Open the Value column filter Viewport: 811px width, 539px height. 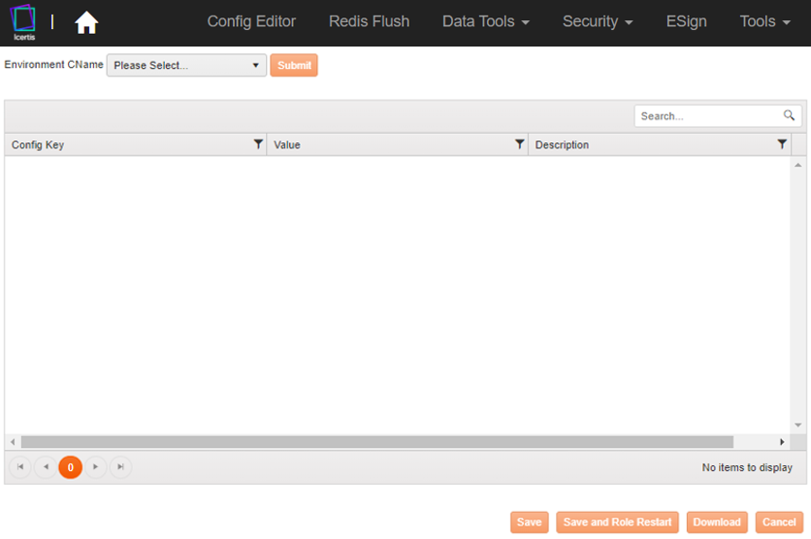(x=519, y=144)
